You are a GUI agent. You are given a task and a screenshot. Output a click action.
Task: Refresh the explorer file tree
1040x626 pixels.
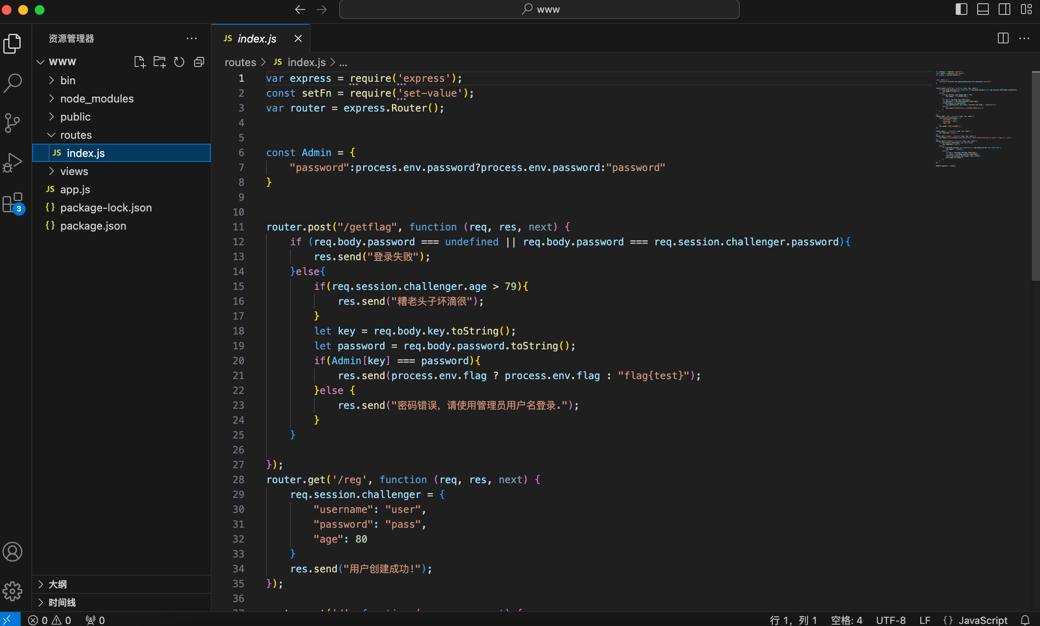(x=179, y=62)
